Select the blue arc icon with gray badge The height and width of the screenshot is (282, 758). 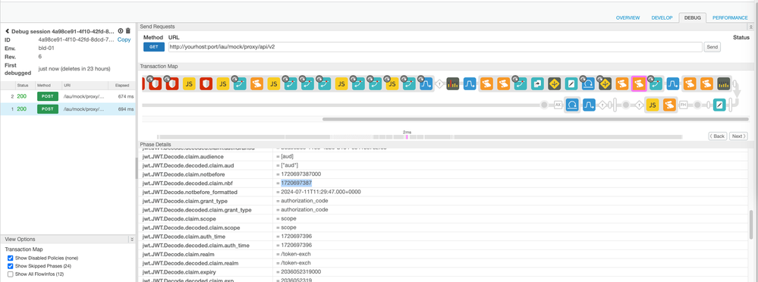(588, 84)
